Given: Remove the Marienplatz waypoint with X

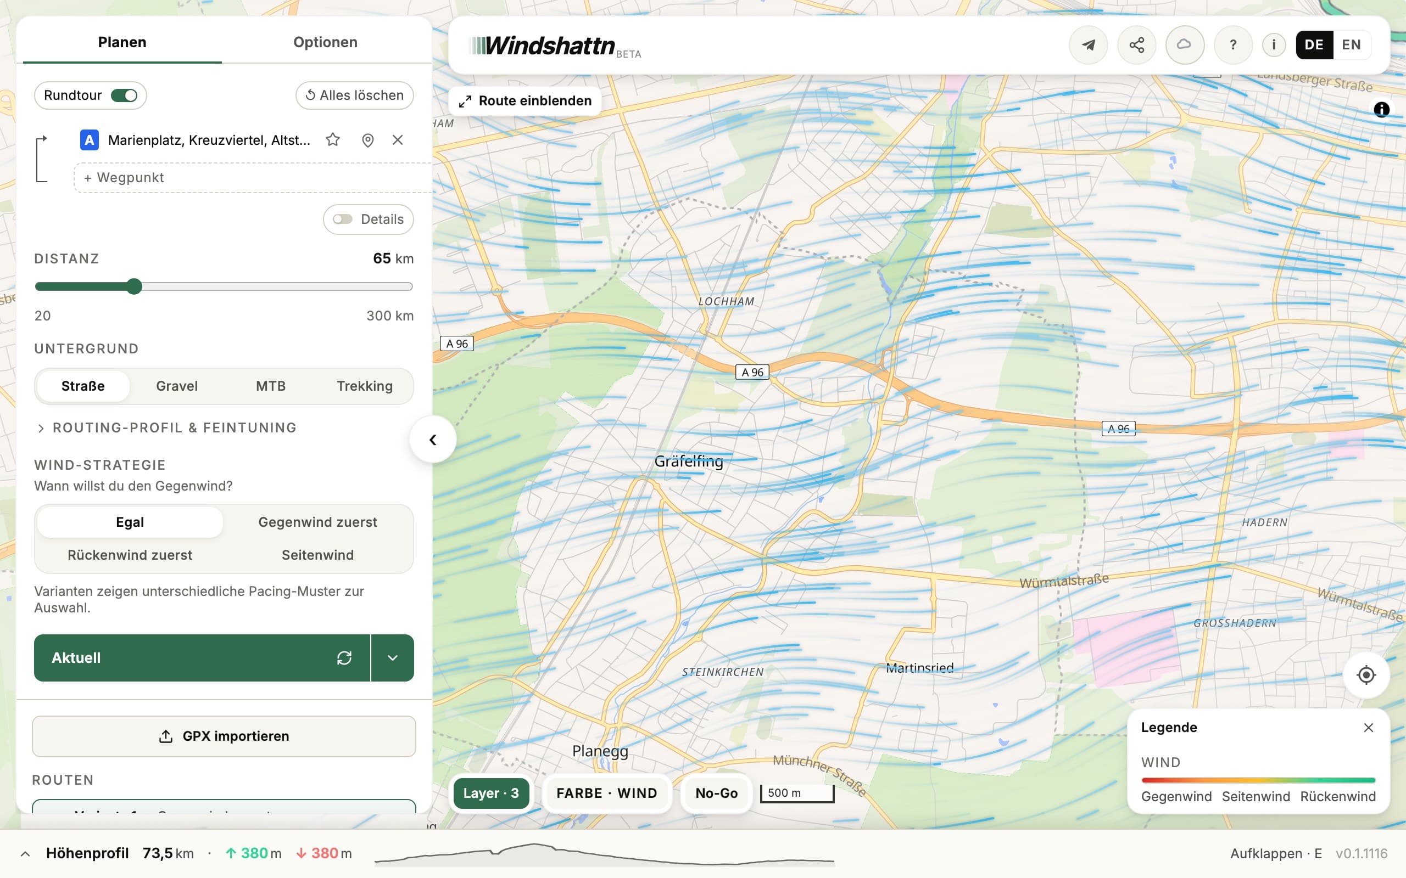Looking at the screenshot, I should click(x=398, y=140).
